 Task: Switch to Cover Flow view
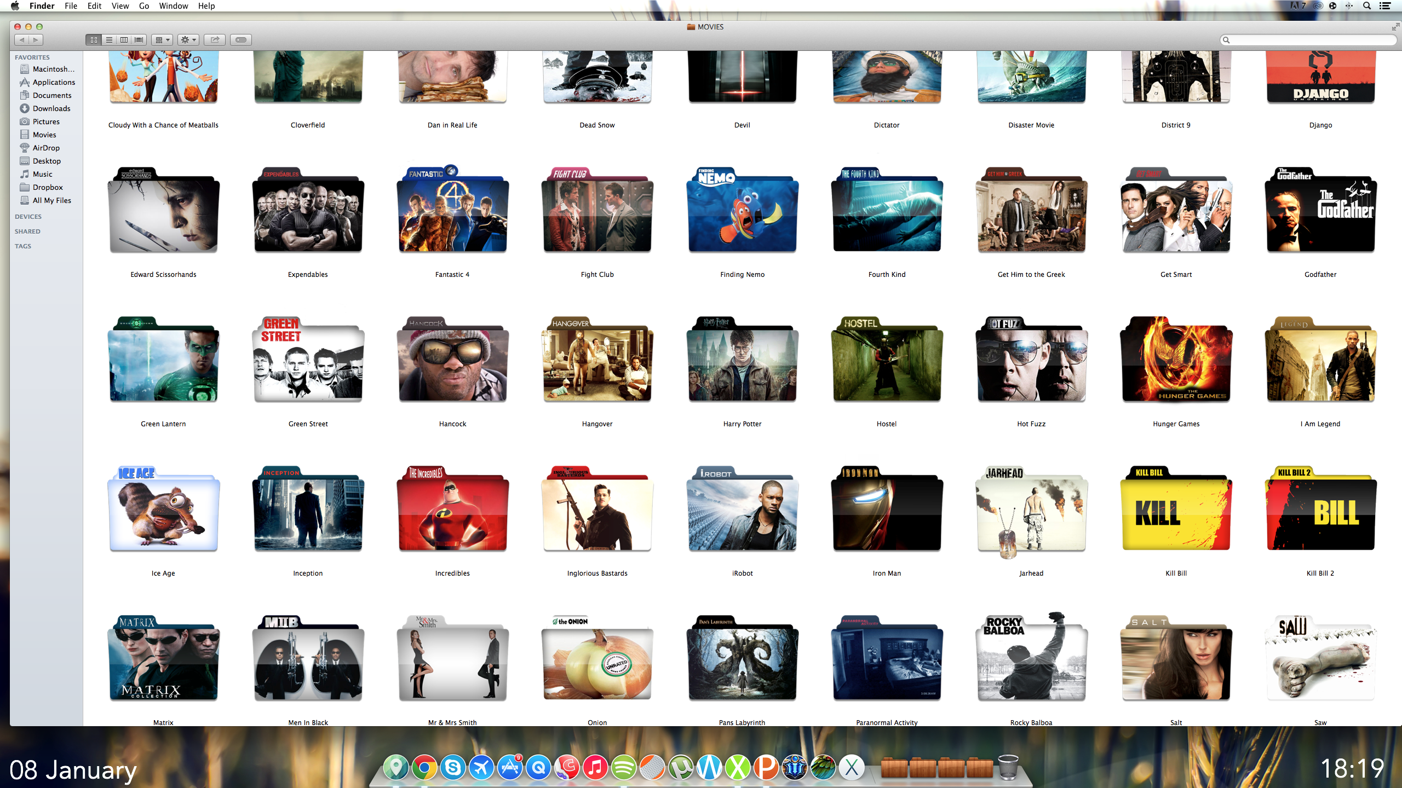tap(139, 40)
